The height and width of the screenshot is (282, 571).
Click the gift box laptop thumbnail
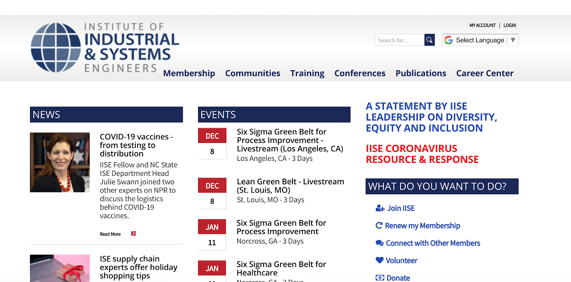tap(60, 268)
